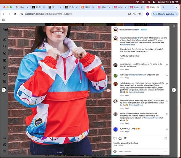Reload the Instagram page
Screen dimensions: 181x158
(15, 14)
